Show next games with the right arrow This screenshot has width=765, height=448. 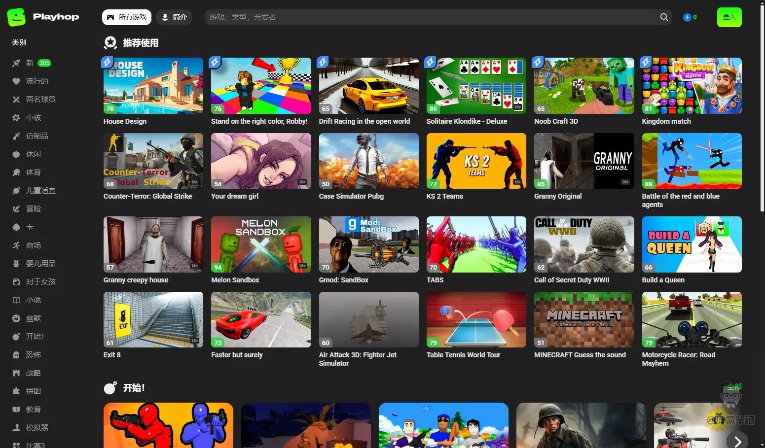tap(737, 442)
